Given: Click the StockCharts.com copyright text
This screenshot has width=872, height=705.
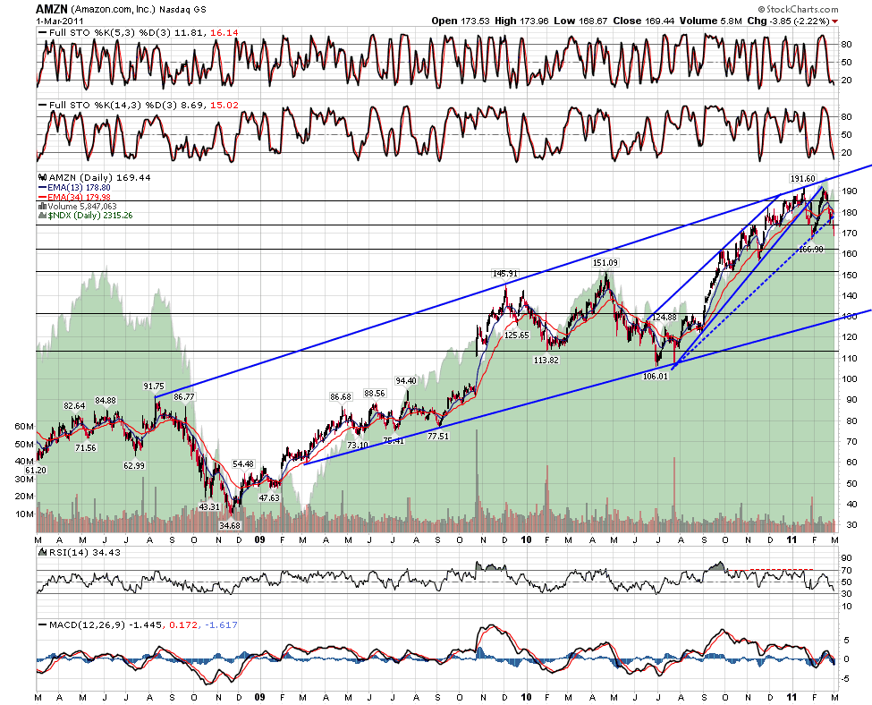Looking at the screenshot, I should tap(798, 9).
